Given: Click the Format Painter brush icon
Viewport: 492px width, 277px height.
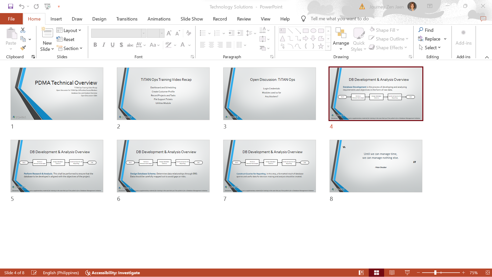Looking at the screenshot, I should click(x=23, y=48).
